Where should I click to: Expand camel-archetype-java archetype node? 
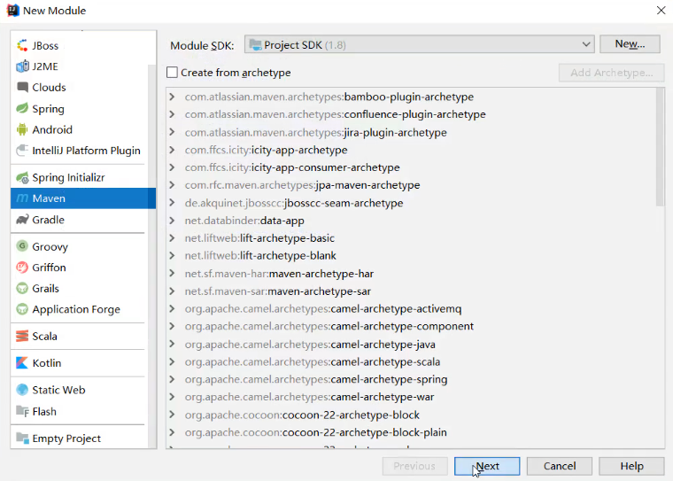tap(173, 345)
